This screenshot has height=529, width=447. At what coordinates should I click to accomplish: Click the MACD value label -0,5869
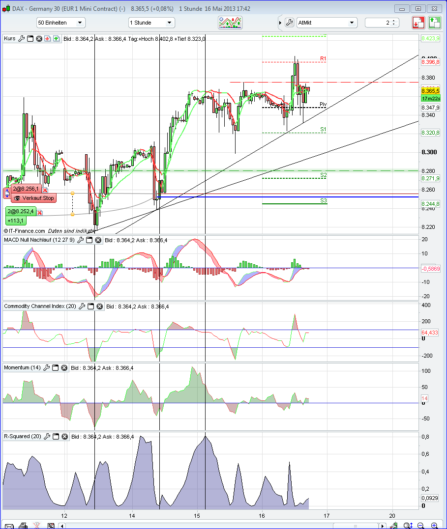coord(430,269)
